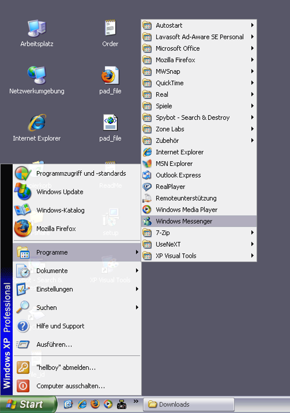Screen dimensions: 290x413
Task: Open the Spybot - Search & Destroy folder
Action: (199, 118)
